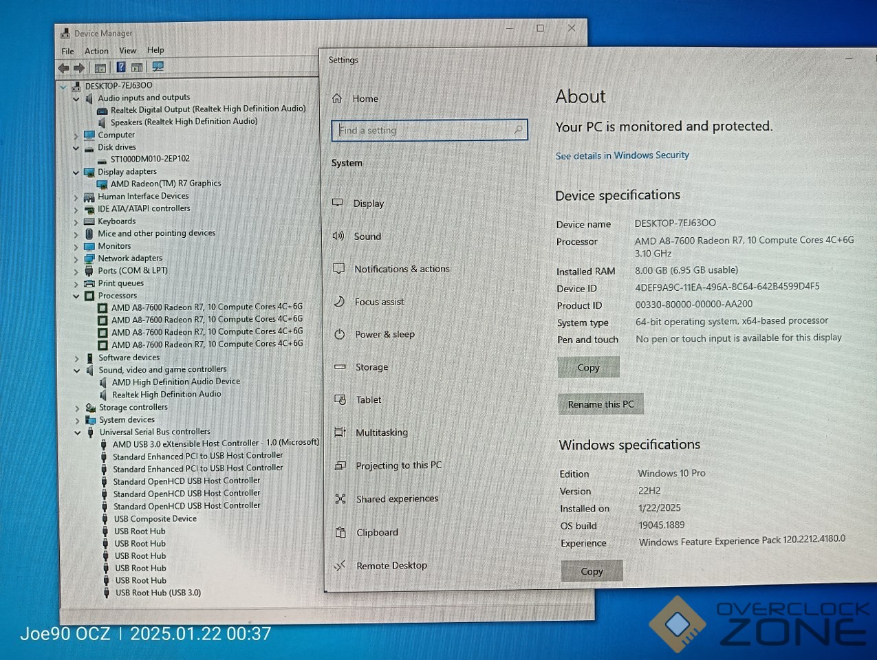Click the Rename this PC button
Viewport: 877px width, 660px height.
[601, 404]
